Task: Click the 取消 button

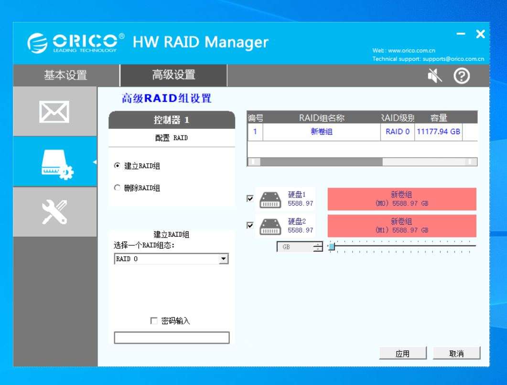Action: coord(456,354)
